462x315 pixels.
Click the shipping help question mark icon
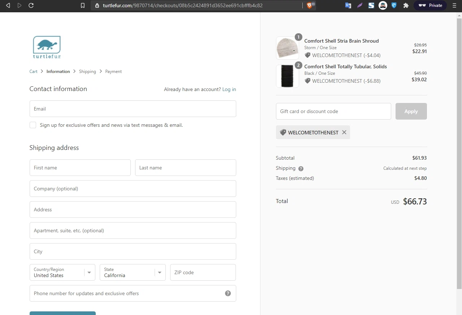[301, 169]
